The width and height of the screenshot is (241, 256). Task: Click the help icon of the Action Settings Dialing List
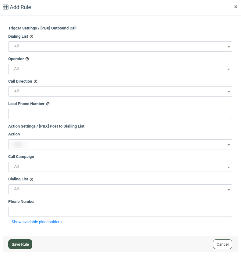tap(31, 179)
